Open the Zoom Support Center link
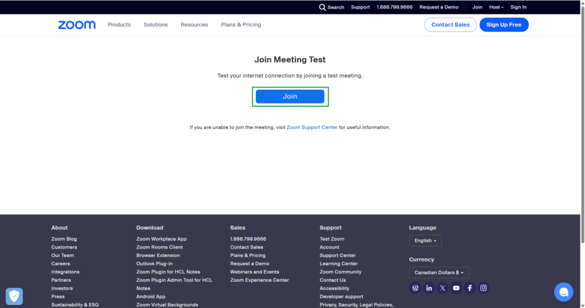 (312, 127)
